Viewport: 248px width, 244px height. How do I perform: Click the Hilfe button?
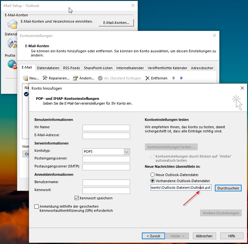pyautogui.click(x=231, y=236)
